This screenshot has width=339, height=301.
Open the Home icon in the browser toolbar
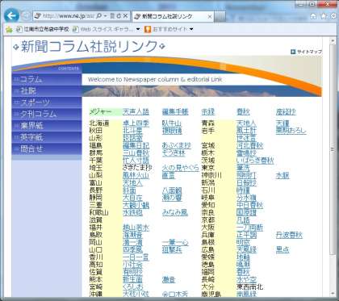tap(313, 16)
